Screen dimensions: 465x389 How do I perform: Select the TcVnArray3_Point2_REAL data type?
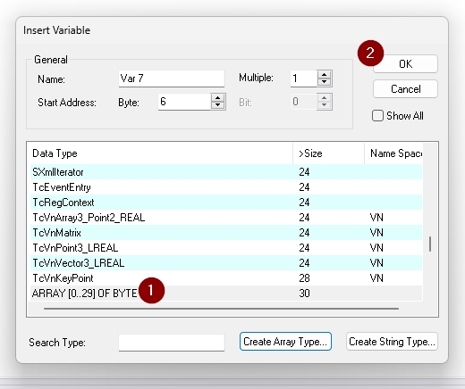226,218
